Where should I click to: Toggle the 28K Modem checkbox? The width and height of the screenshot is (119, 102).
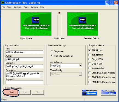pyautogui.click(x=89, y=50)
